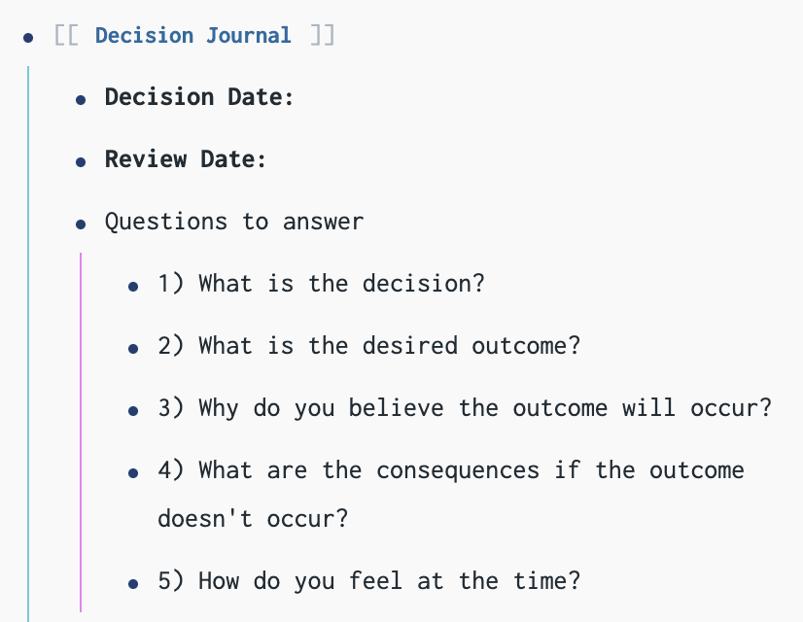Click bullet for What is the decision
Viewport: 803px width, 622px height.
pos(133,287)
